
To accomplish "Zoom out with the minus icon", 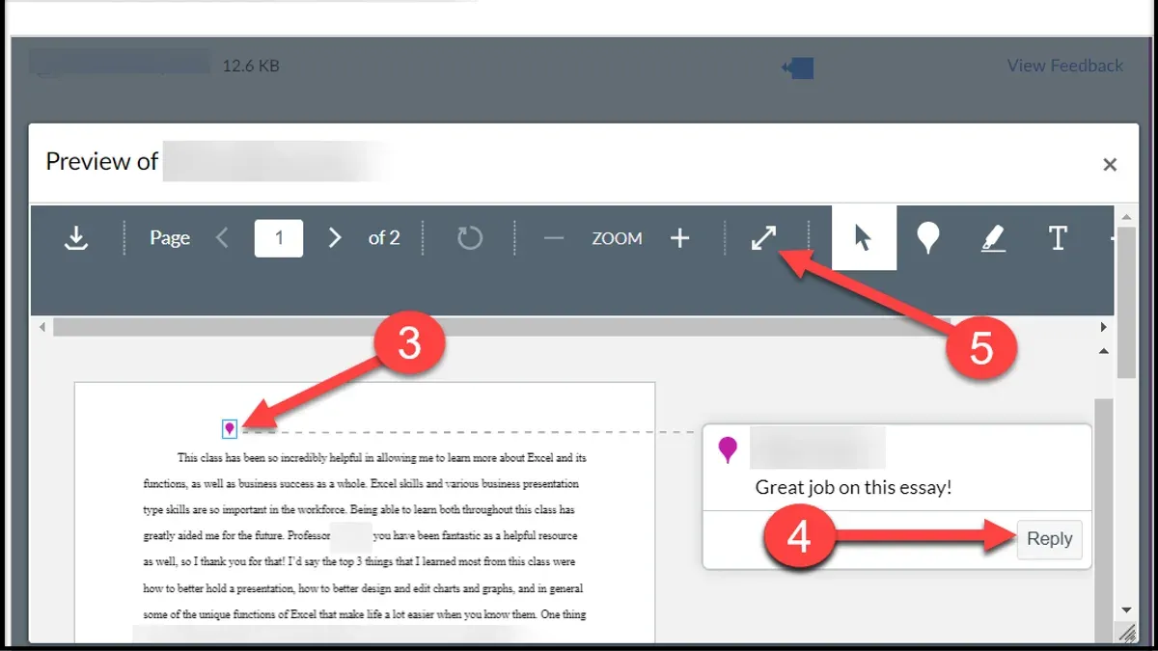I will point(554,238).
